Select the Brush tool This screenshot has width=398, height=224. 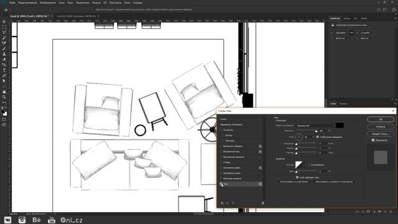tap(4, 49)
